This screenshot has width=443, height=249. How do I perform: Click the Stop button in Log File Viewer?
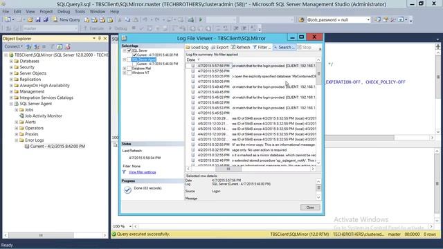[x=305, y=47]
